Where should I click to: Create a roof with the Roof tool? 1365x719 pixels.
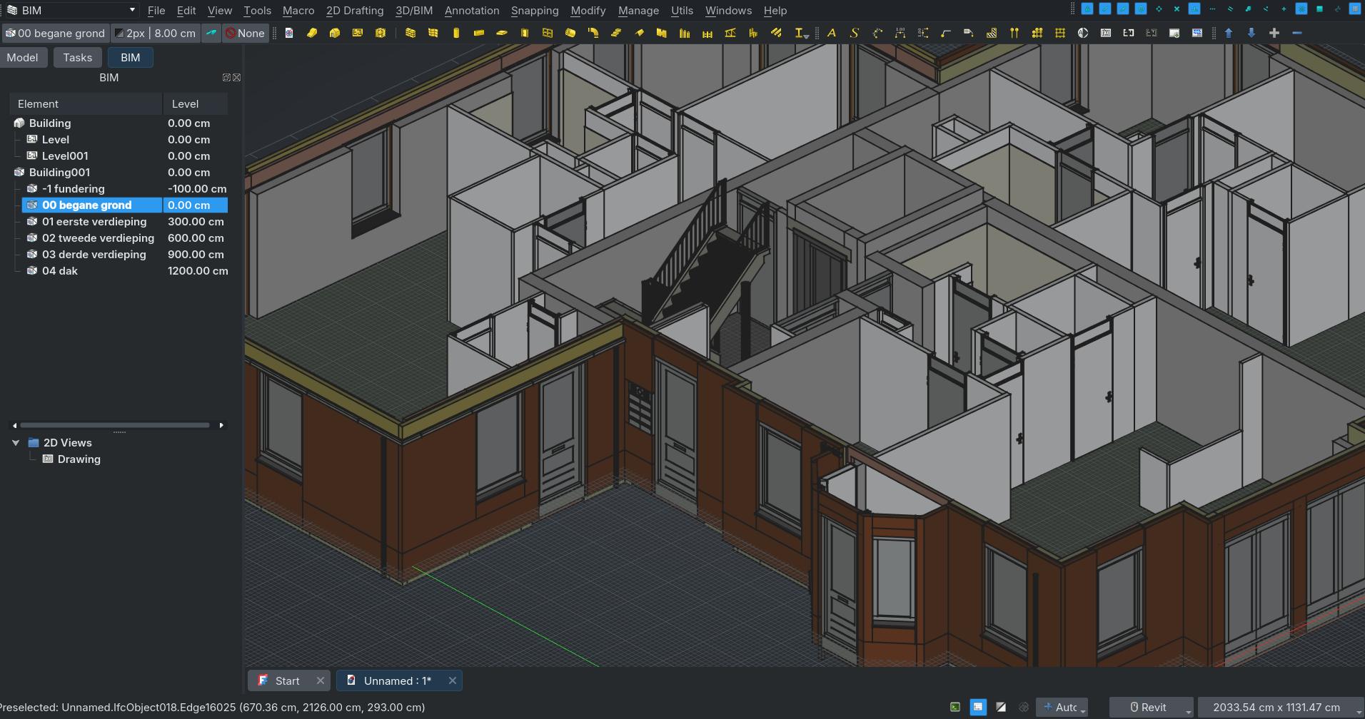tap(638, 33)
